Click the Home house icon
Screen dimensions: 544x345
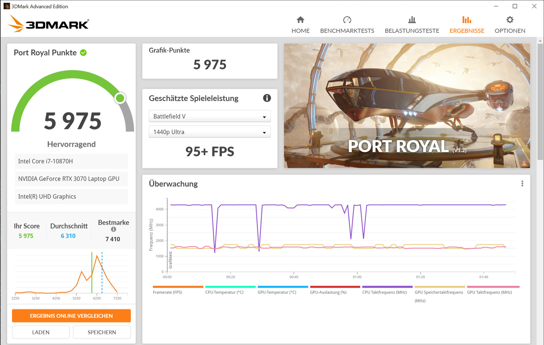tap(300, 20)
